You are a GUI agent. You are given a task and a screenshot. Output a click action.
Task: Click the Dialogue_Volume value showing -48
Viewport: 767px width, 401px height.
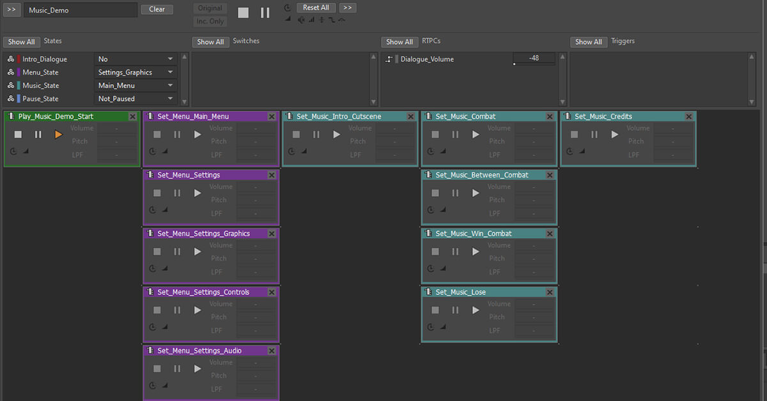coord(534,57)
